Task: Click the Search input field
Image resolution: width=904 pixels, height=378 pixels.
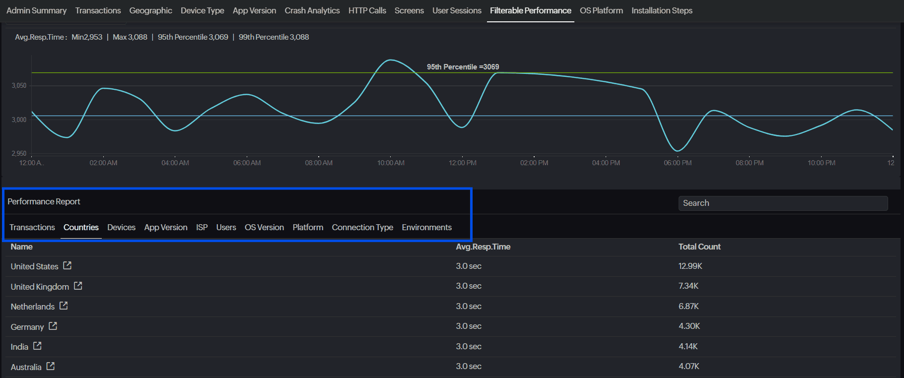Action: tap(783, 203)
